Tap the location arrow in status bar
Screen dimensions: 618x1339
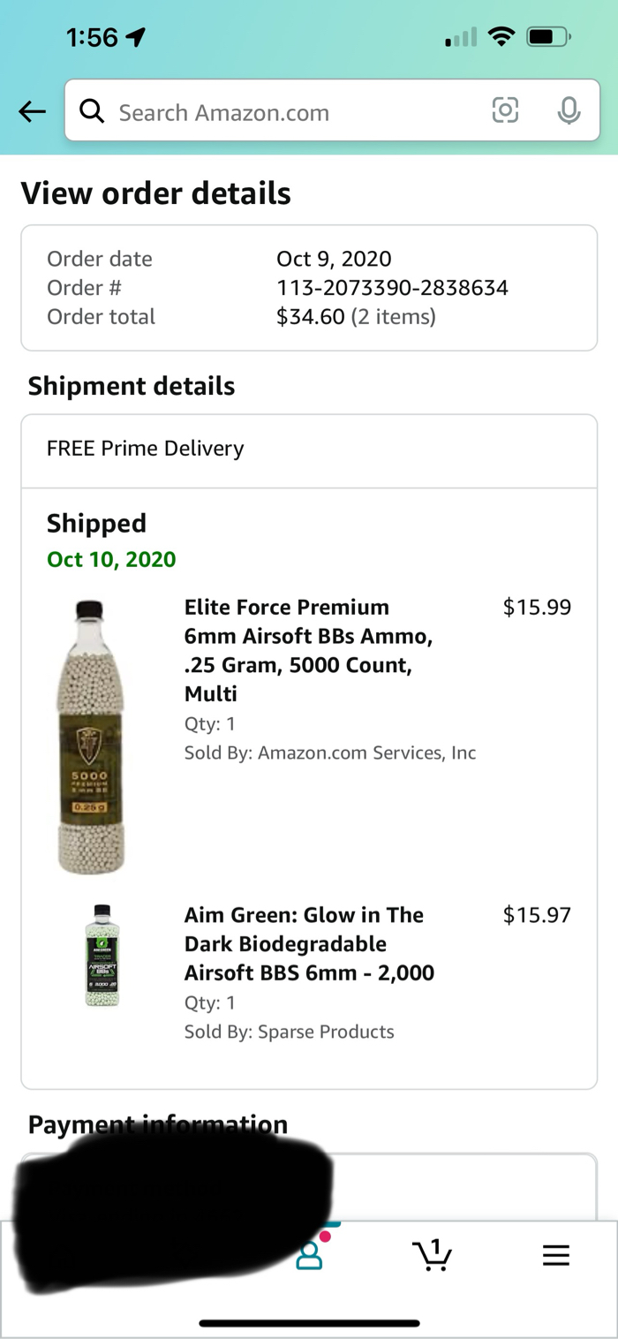pos(136,37)
